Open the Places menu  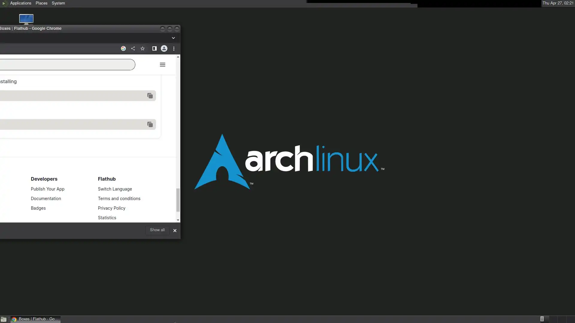click(x=41, y=3)
